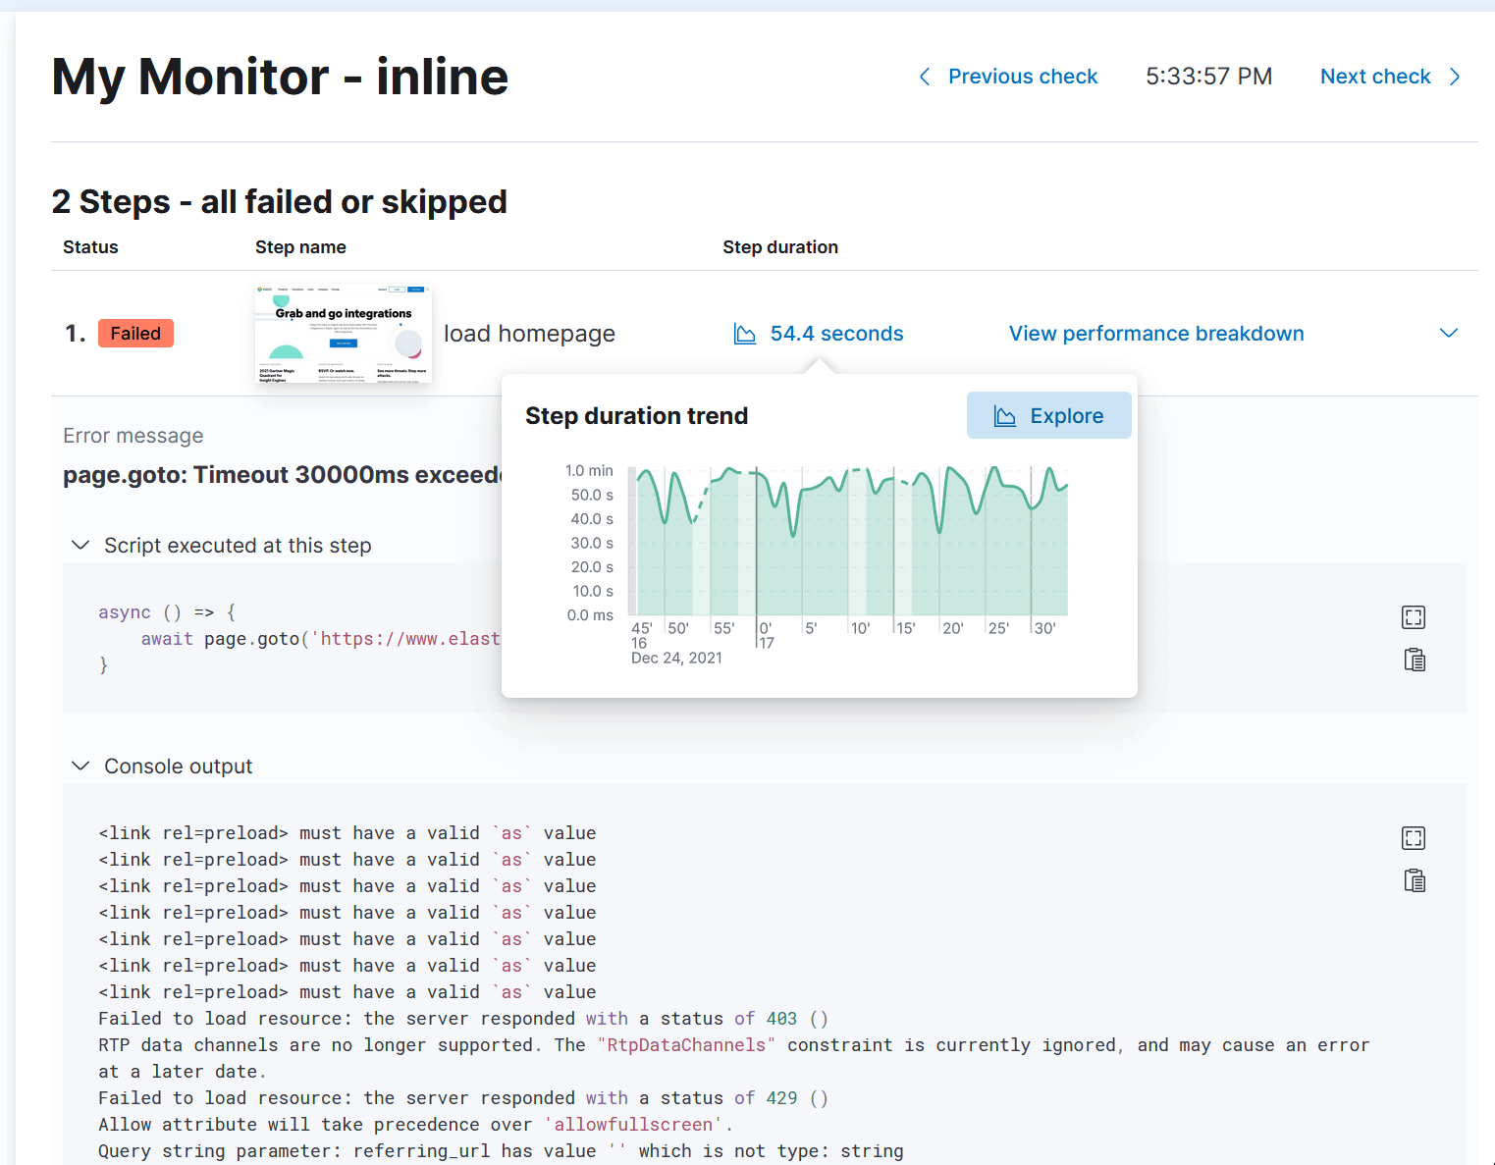Click the 'load homepage' step name
The height and width of the screenshot is (1165, 1495).
click(529, 334)
